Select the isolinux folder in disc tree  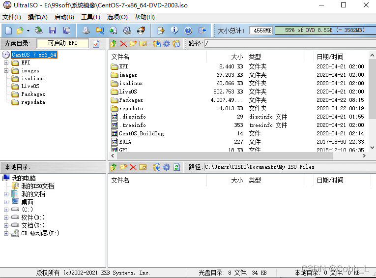(x=33, y=78)
